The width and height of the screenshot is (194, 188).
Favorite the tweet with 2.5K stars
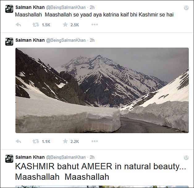(x=65, y=25)
